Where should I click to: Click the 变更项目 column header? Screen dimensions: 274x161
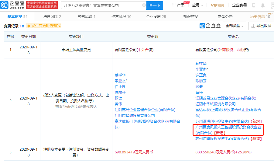[76, 37]
